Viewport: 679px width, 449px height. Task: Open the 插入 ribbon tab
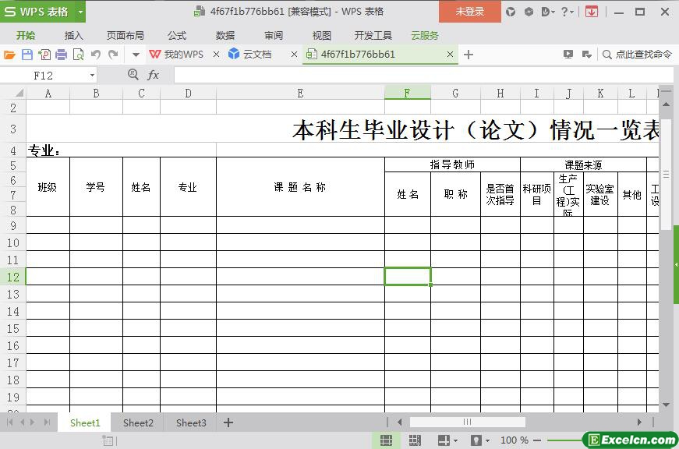point(73,36)
